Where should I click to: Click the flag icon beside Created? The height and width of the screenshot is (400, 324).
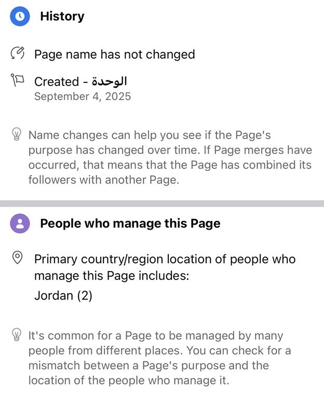point(18,80)
